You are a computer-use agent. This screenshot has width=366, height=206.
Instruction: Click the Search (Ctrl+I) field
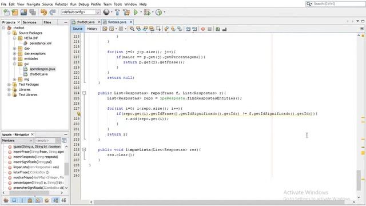[x=339, y=4]
